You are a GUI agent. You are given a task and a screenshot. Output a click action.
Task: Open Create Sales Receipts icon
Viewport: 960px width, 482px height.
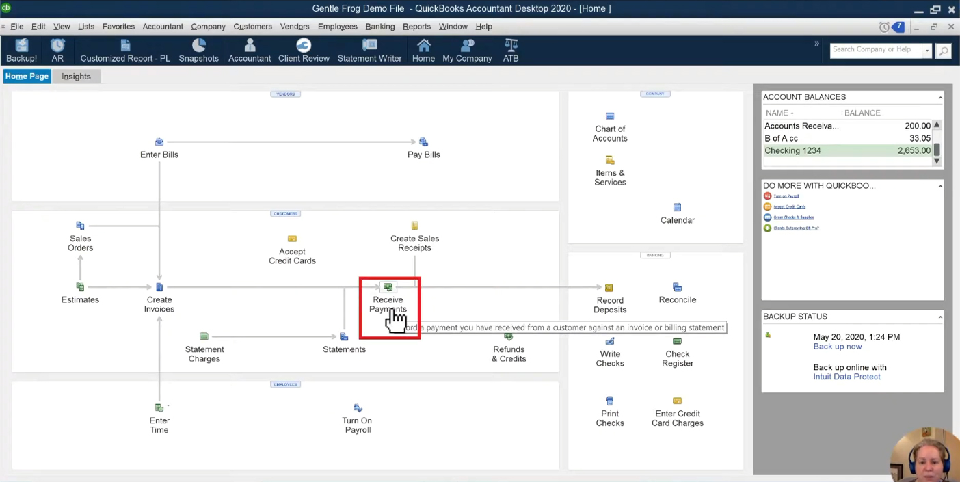[x=414, y=226]
